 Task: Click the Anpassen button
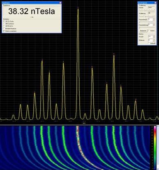tap(143, 31)
